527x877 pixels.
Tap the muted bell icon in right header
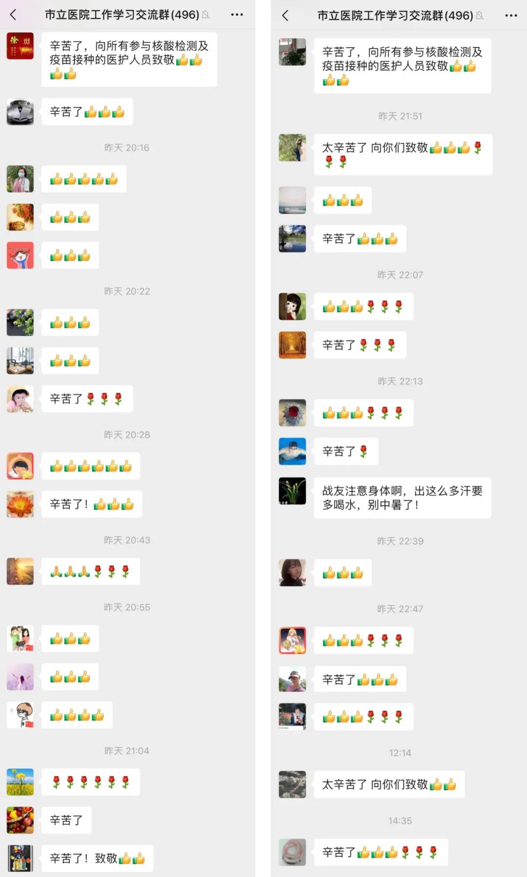coord(479,16)
